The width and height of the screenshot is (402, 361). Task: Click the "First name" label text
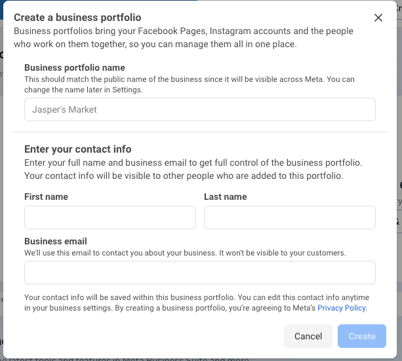pos(46,197)
